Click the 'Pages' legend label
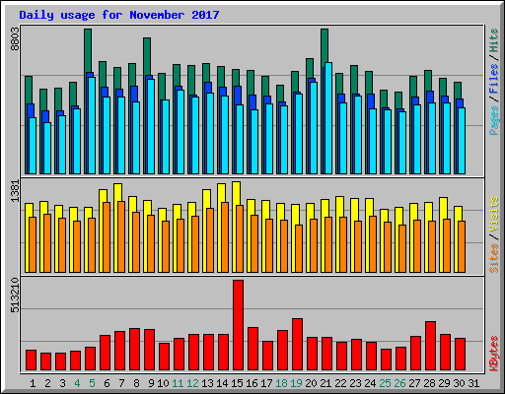The width and height of the screenshot is (505, 394). click(494, 120)
